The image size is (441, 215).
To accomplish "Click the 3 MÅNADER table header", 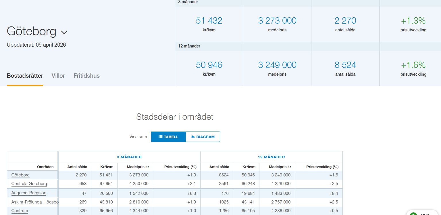I will [129, 157].
